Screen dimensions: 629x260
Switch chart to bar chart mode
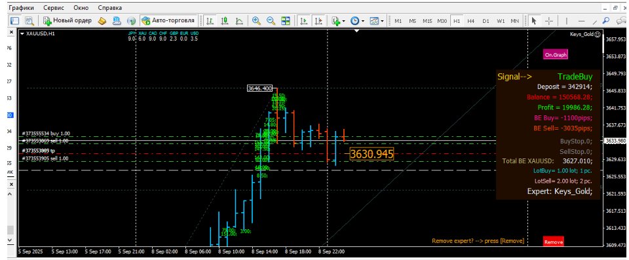pos(210,20)
